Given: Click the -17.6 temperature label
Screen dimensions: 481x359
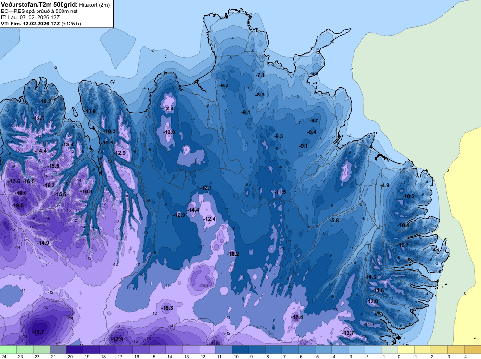Looking at the screenshot, I should click(x=14, y=181).
